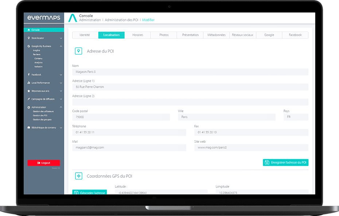Collapse the Administration section chevron

[61, 107]
